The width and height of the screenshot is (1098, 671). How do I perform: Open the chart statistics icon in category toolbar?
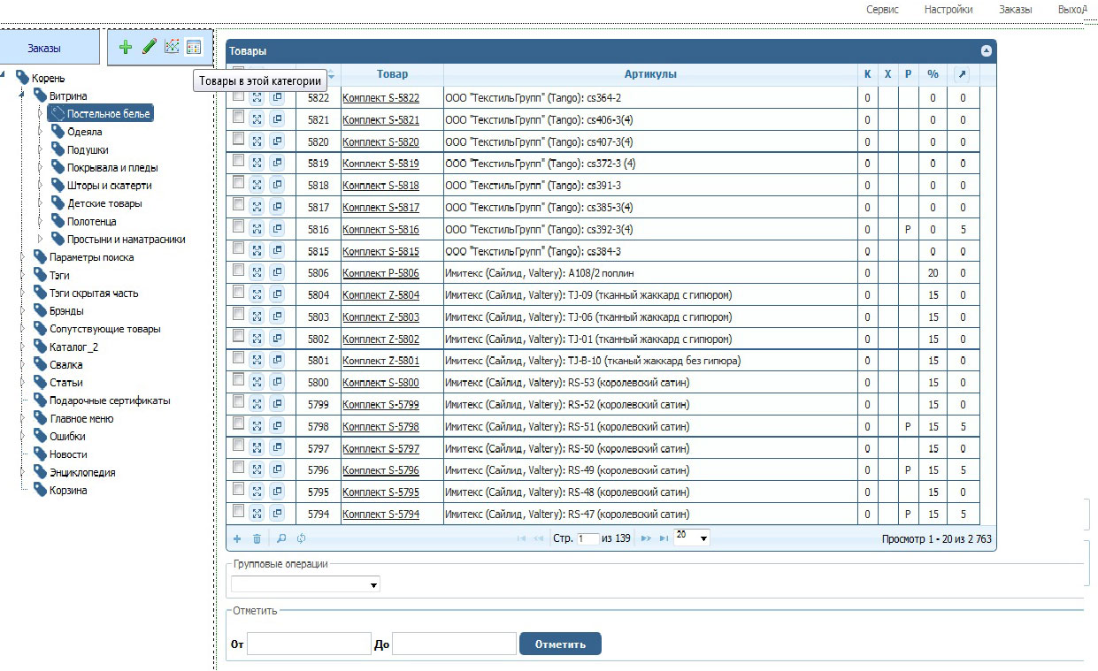[x=172, y=47]
